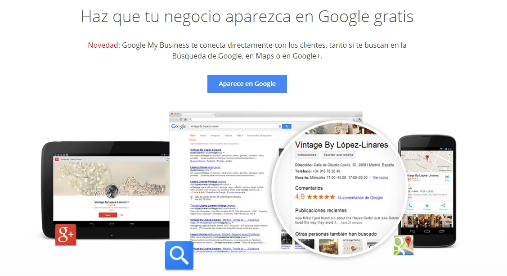The image size is (507, 276).
Task: Click first result Vintage By López-Linares link
Action: coord(206,150)
